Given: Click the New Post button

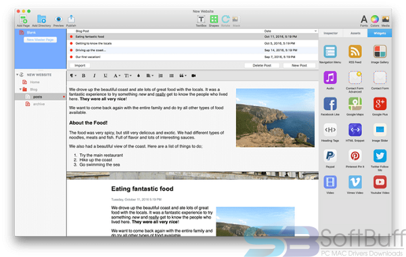Looking at the screenshot, I should [299, 66].
